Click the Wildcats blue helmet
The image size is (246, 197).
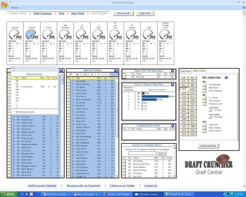(31, 35)
